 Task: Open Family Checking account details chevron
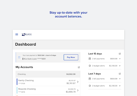pos(78,82)
